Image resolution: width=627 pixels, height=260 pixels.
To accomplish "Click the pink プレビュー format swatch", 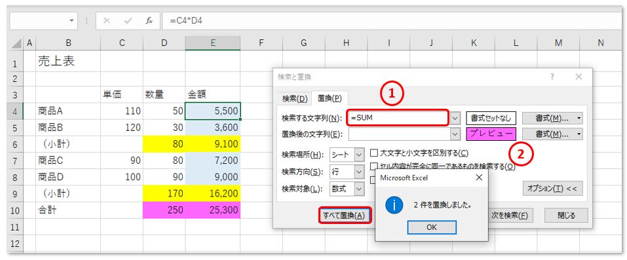I will 491,134.
